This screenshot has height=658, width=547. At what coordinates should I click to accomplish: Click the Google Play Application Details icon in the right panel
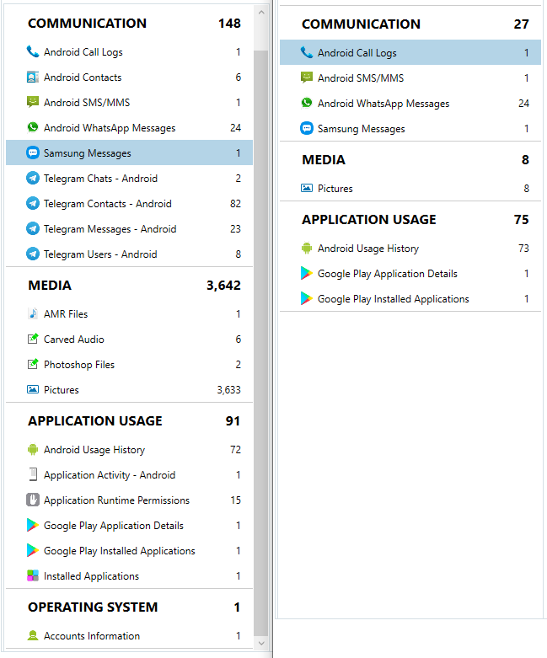tap(307, 273)
